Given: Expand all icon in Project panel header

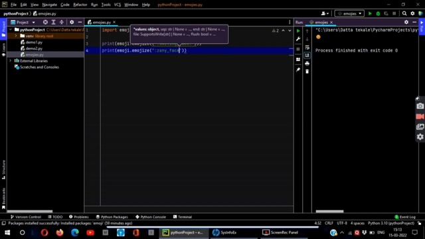Looking at the screenshot, I should (x=53, y=22).
